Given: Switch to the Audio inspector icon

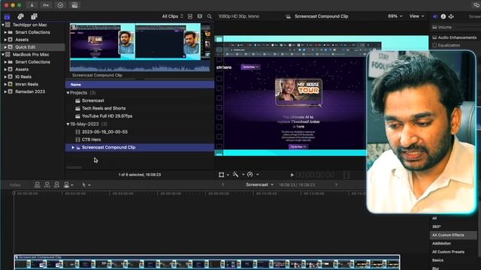Looking at the screenshot, I should (x=435, y=16).
